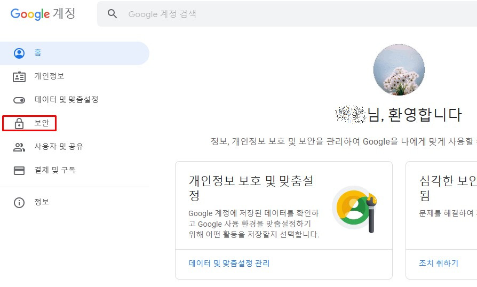
Task: Click the 데이터 및 맞춤설정 toggle icon
Action: (19, 100)
